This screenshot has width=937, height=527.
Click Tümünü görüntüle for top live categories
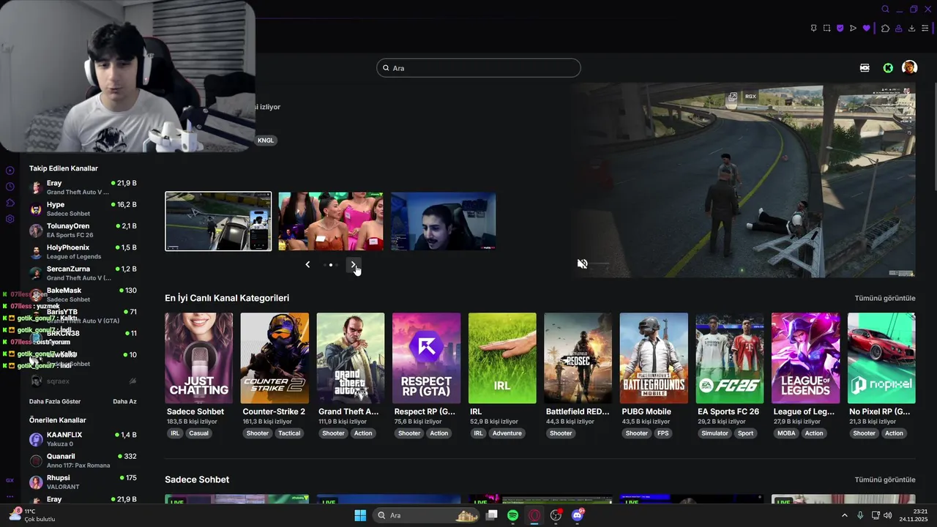click(x=885, y=298)
